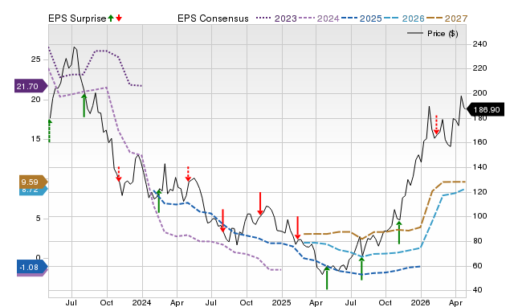Click the green surprise arrow near August 2025
The image size is (514, 307).
pyautogui.click(x=361, y=268)
